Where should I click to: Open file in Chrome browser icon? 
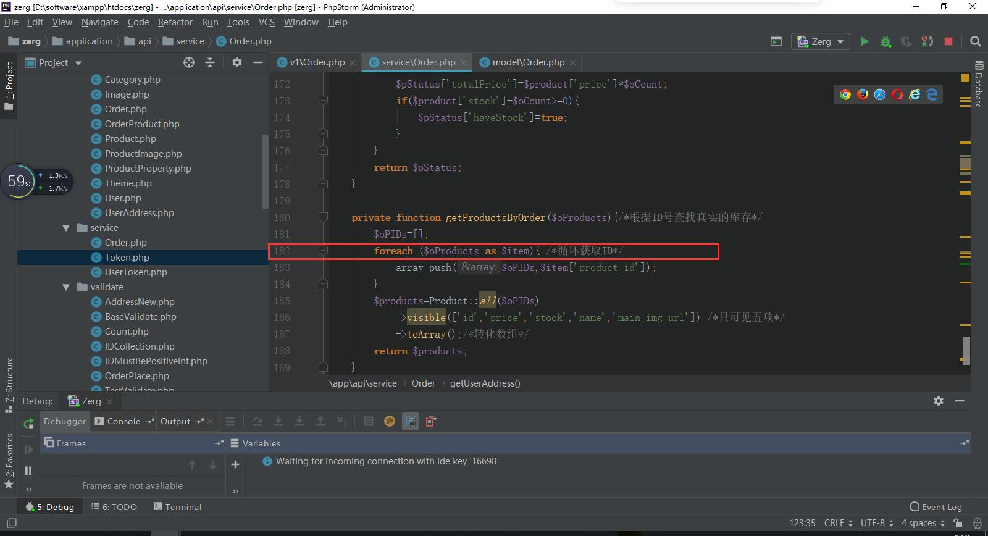tap(845, 94)
